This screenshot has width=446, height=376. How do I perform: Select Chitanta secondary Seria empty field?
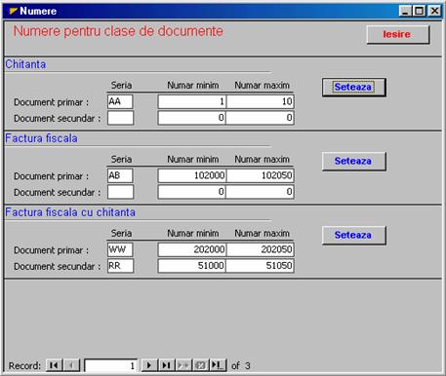tap(120, 118)
